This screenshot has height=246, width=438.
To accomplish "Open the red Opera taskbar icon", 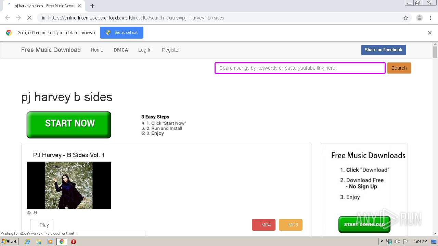I will click(73, 242).
